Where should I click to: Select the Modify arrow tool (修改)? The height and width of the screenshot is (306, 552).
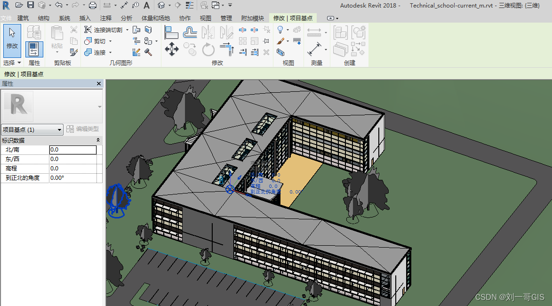point(12,40)
